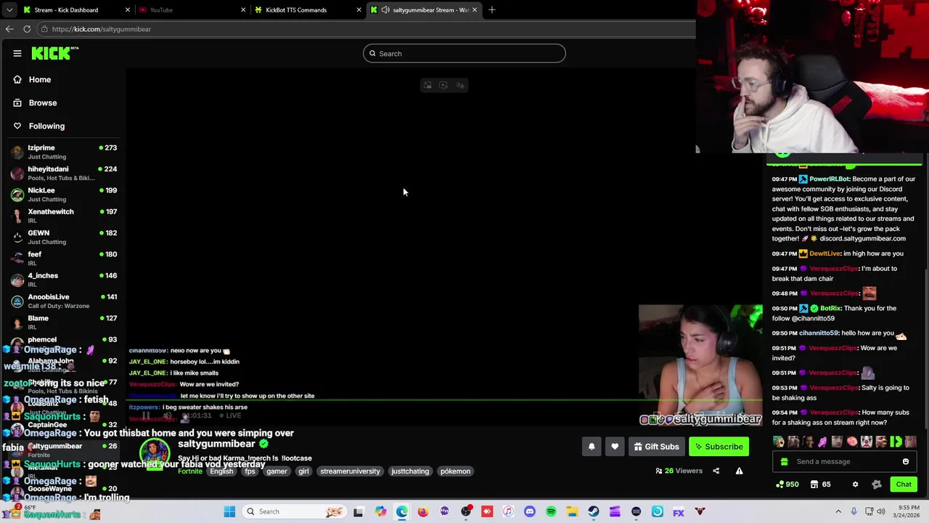This screenshot has width=929, height=523.
Task: Open Discord from the taskbar
Action: click(530, 511)
